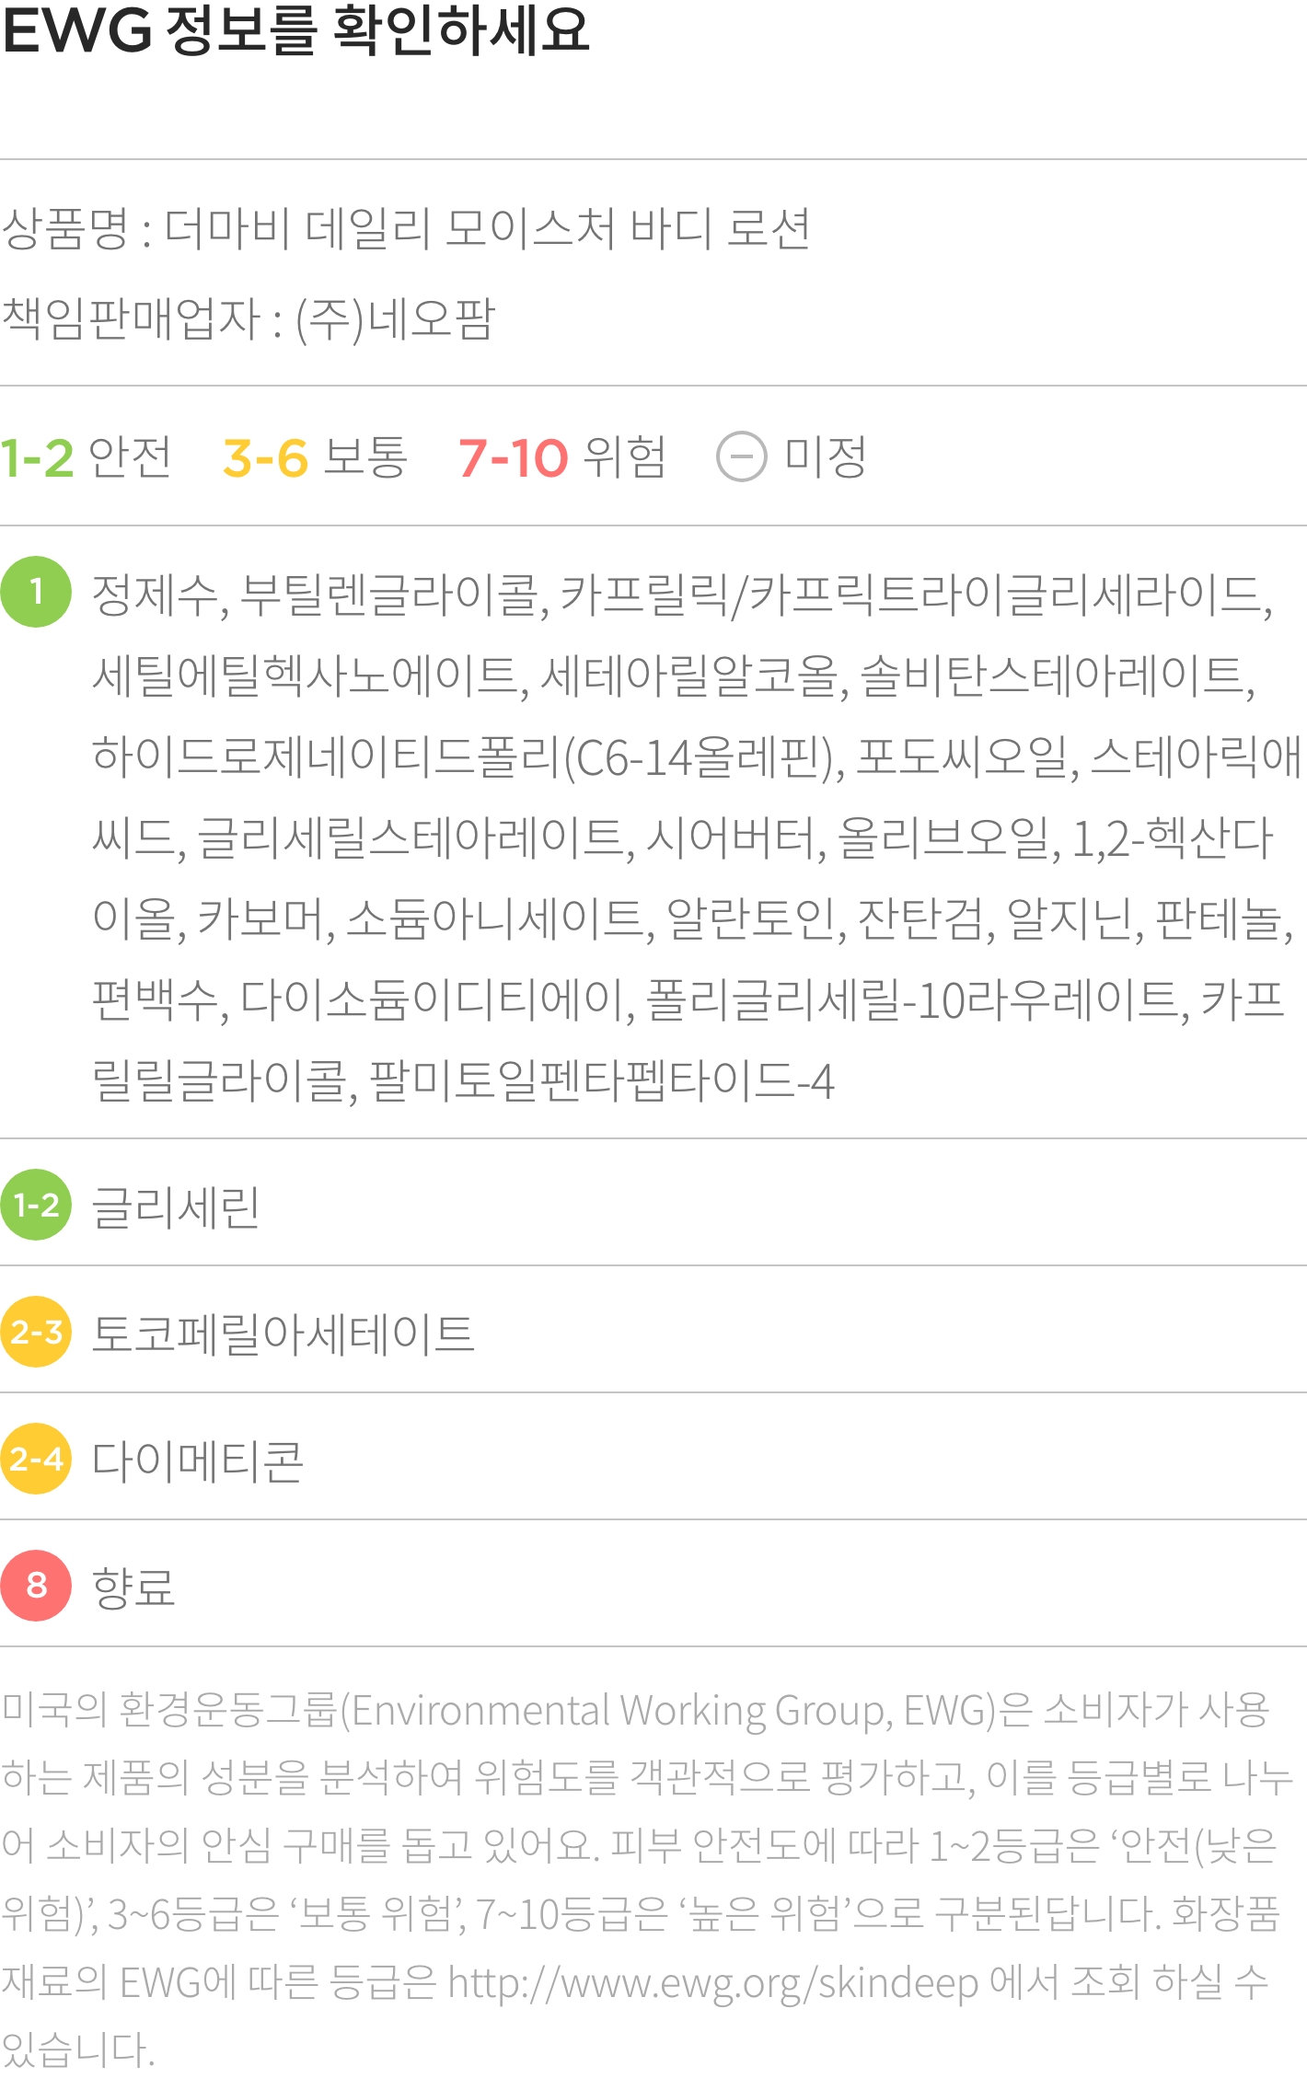This screenshot has width=1307, height=2078.
Task: Click the yellow 2-3 grade badge
Action: (x=36, y=1332)
